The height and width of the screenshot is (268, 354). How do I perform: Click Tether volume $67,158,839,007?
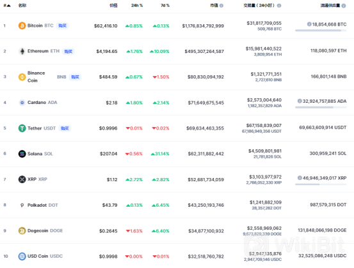(264, 125)
